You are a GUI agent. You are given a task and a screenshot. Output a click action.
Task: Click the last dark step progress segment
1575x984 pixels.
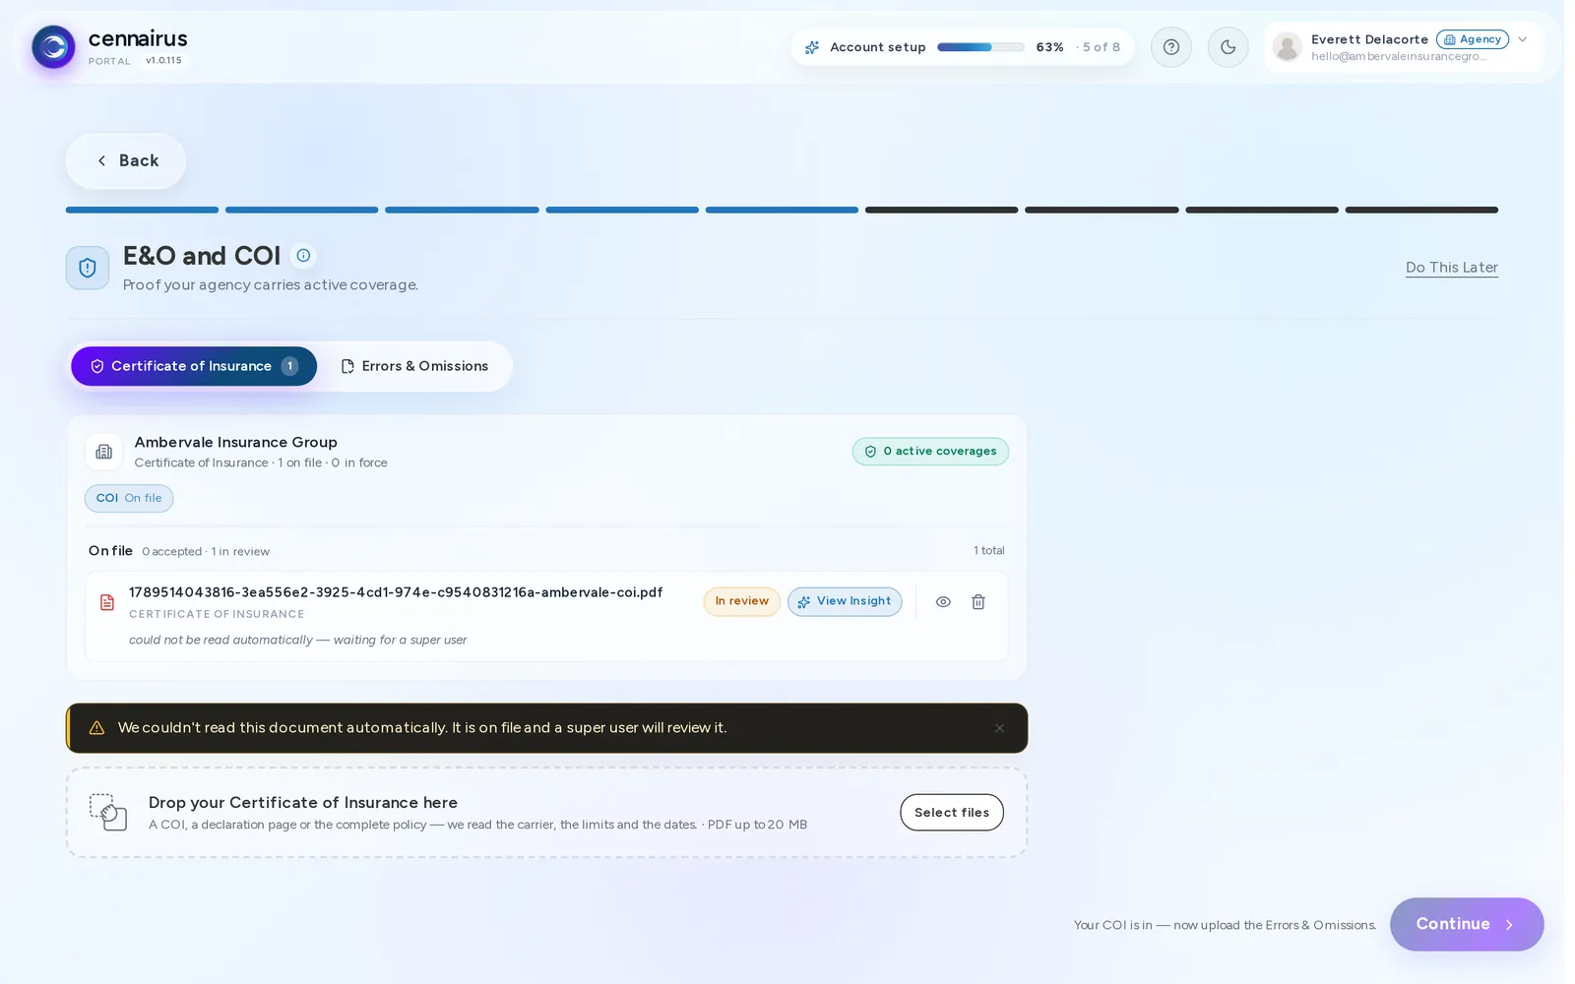(1421, 210)
